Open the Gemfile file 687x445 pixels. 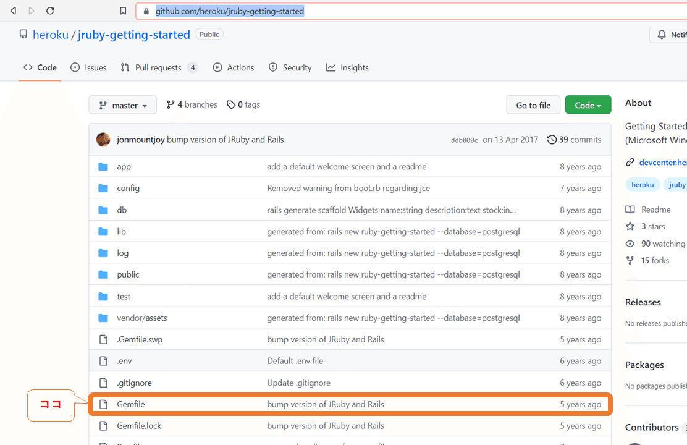click(131, 404)
